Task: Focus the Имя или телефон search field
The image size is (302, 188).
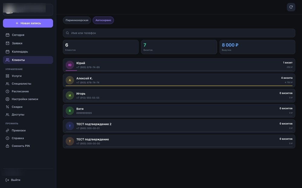Action: pyautogui.click(x=179, y=33)
